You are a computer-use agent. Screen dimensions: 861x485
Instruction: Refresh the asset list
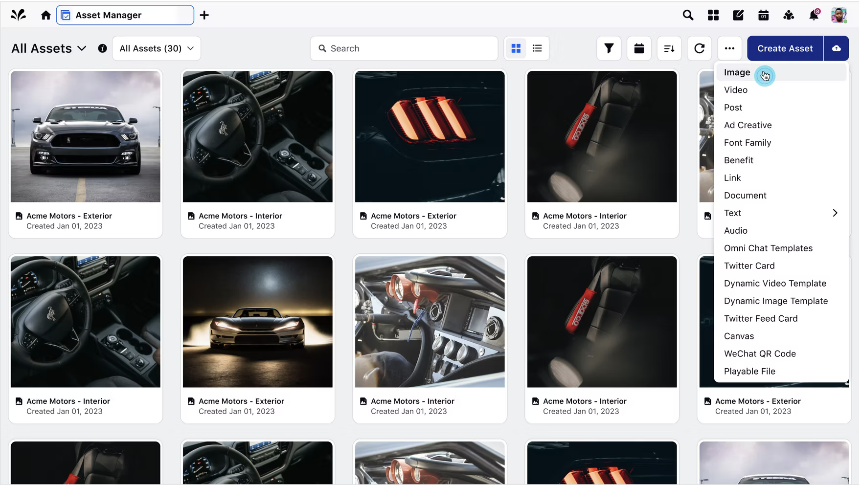[x=700, y=48]
